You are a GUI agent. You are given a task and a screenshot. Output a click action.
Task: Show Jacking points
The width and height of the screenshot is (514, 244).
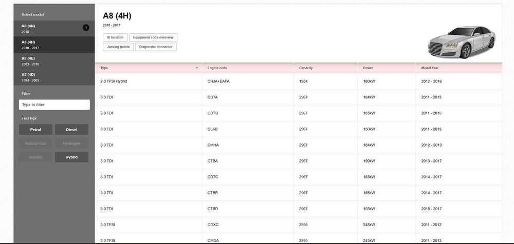(x=118, y=47)
